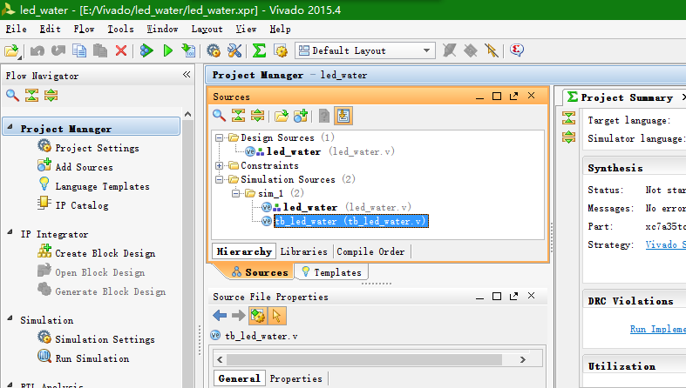
Task: Collapse the Simulation Sources tree node
Action: pyautogui.click(x=219, y=179)
